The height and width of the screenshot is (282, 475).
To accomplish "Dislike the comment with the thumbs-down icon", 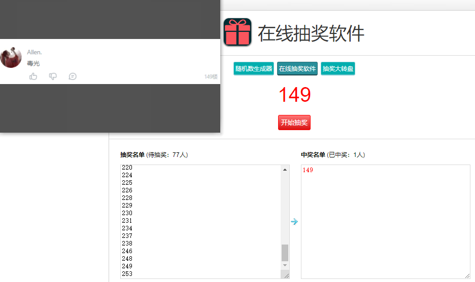I will 53,76.
